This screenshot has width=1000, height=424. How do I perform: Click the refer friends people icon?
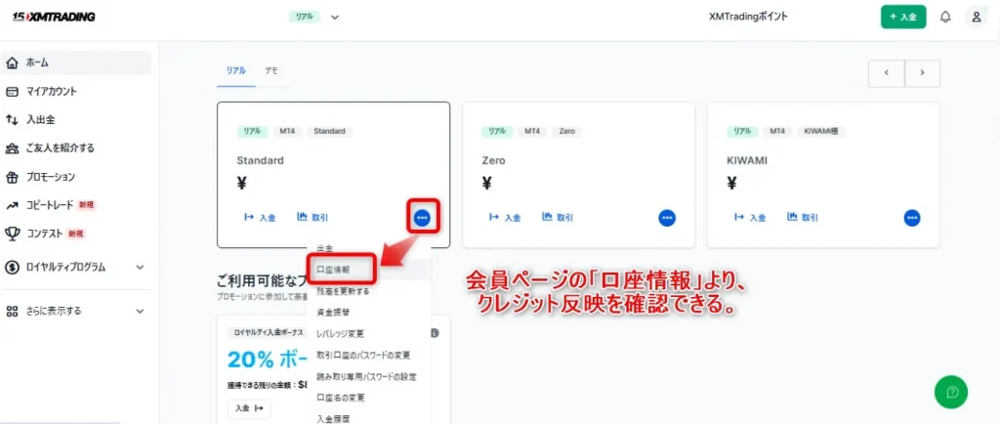(12, 148)
